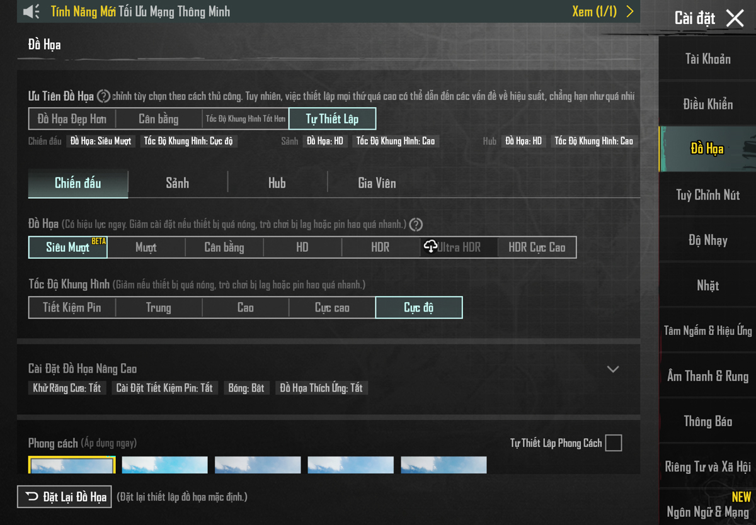Click Sảnh Đồ Họa: HD summary tag
This screenshot has height=525, width=756.
pyautogui.click(x=325, y=141)
